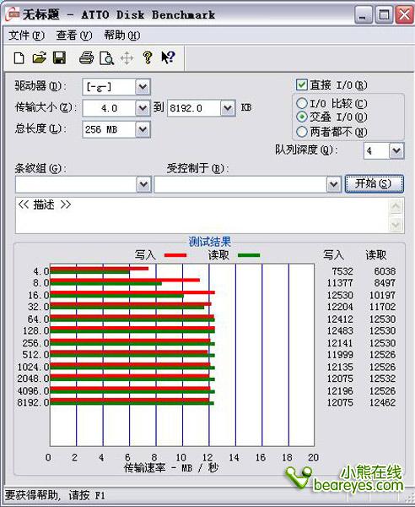Screen dimensions: 415x507
Task: Select the 两者都不 radio button
Action: pyautogui.click(x=301, y=132)
